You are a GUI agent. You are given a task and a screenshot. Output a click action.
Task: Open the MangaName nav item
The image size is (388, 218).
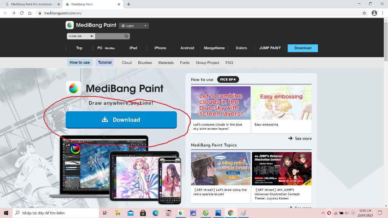click(214, 48)
